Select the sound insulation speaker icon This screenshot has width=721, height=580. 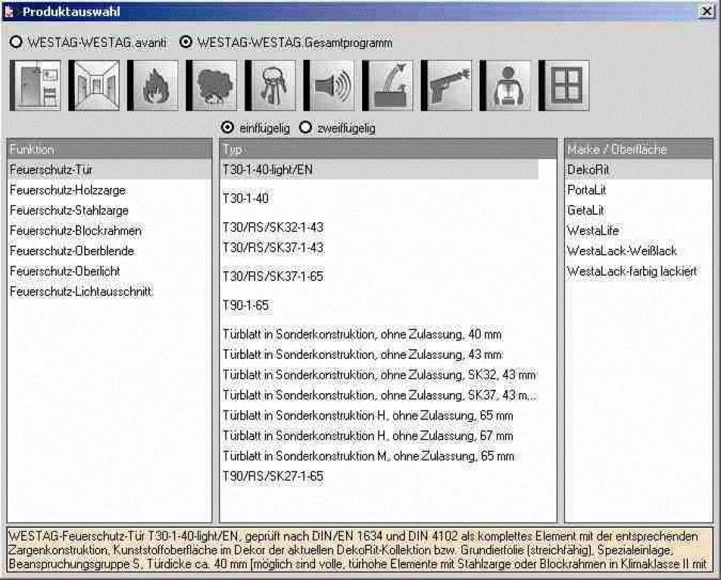click(329, 85)
